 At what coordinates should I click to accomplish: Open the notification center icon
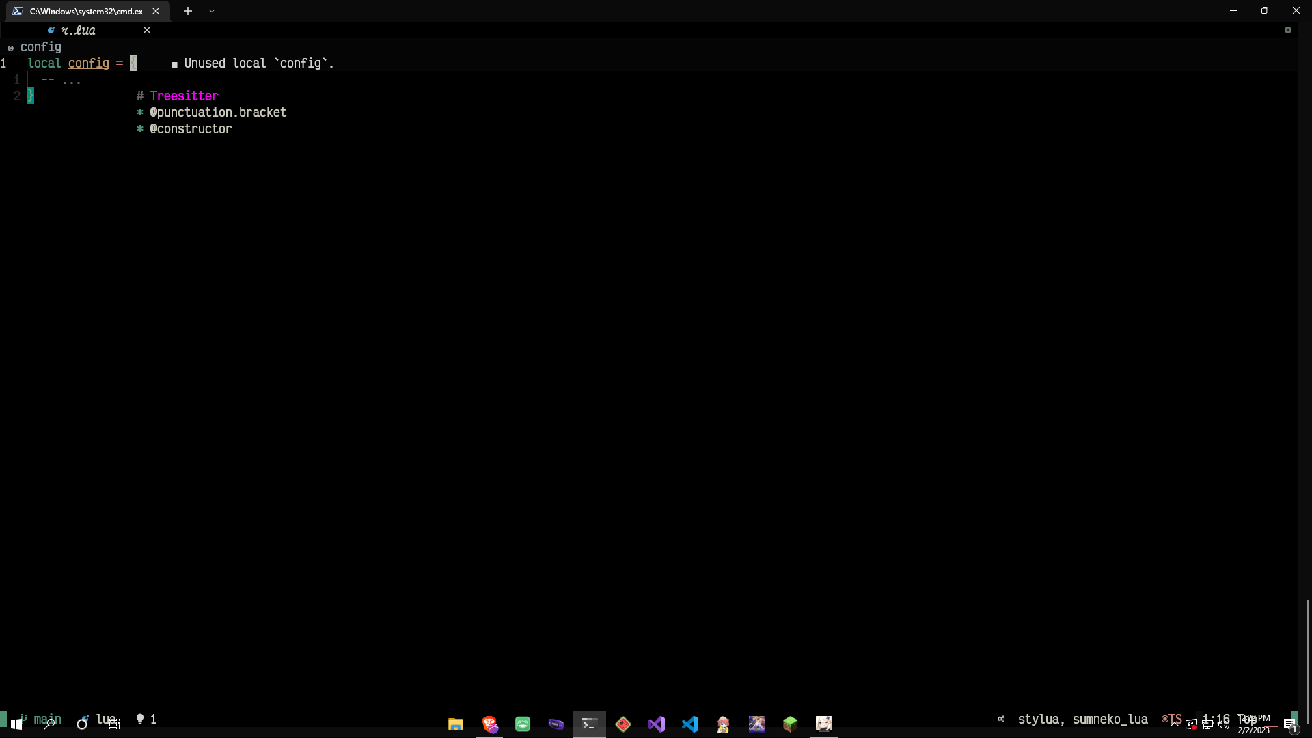click(x=1289, y=724)
